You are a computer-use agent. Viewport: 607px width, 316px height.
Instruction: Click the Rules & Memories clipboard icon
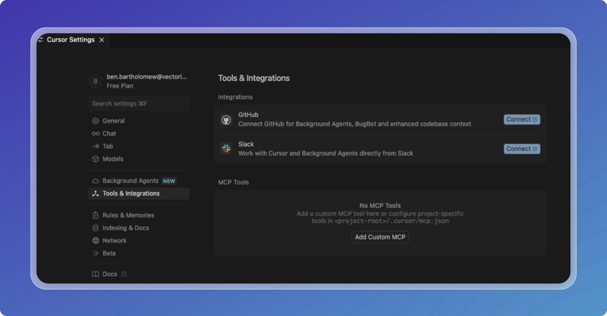(x=95, y=215)
